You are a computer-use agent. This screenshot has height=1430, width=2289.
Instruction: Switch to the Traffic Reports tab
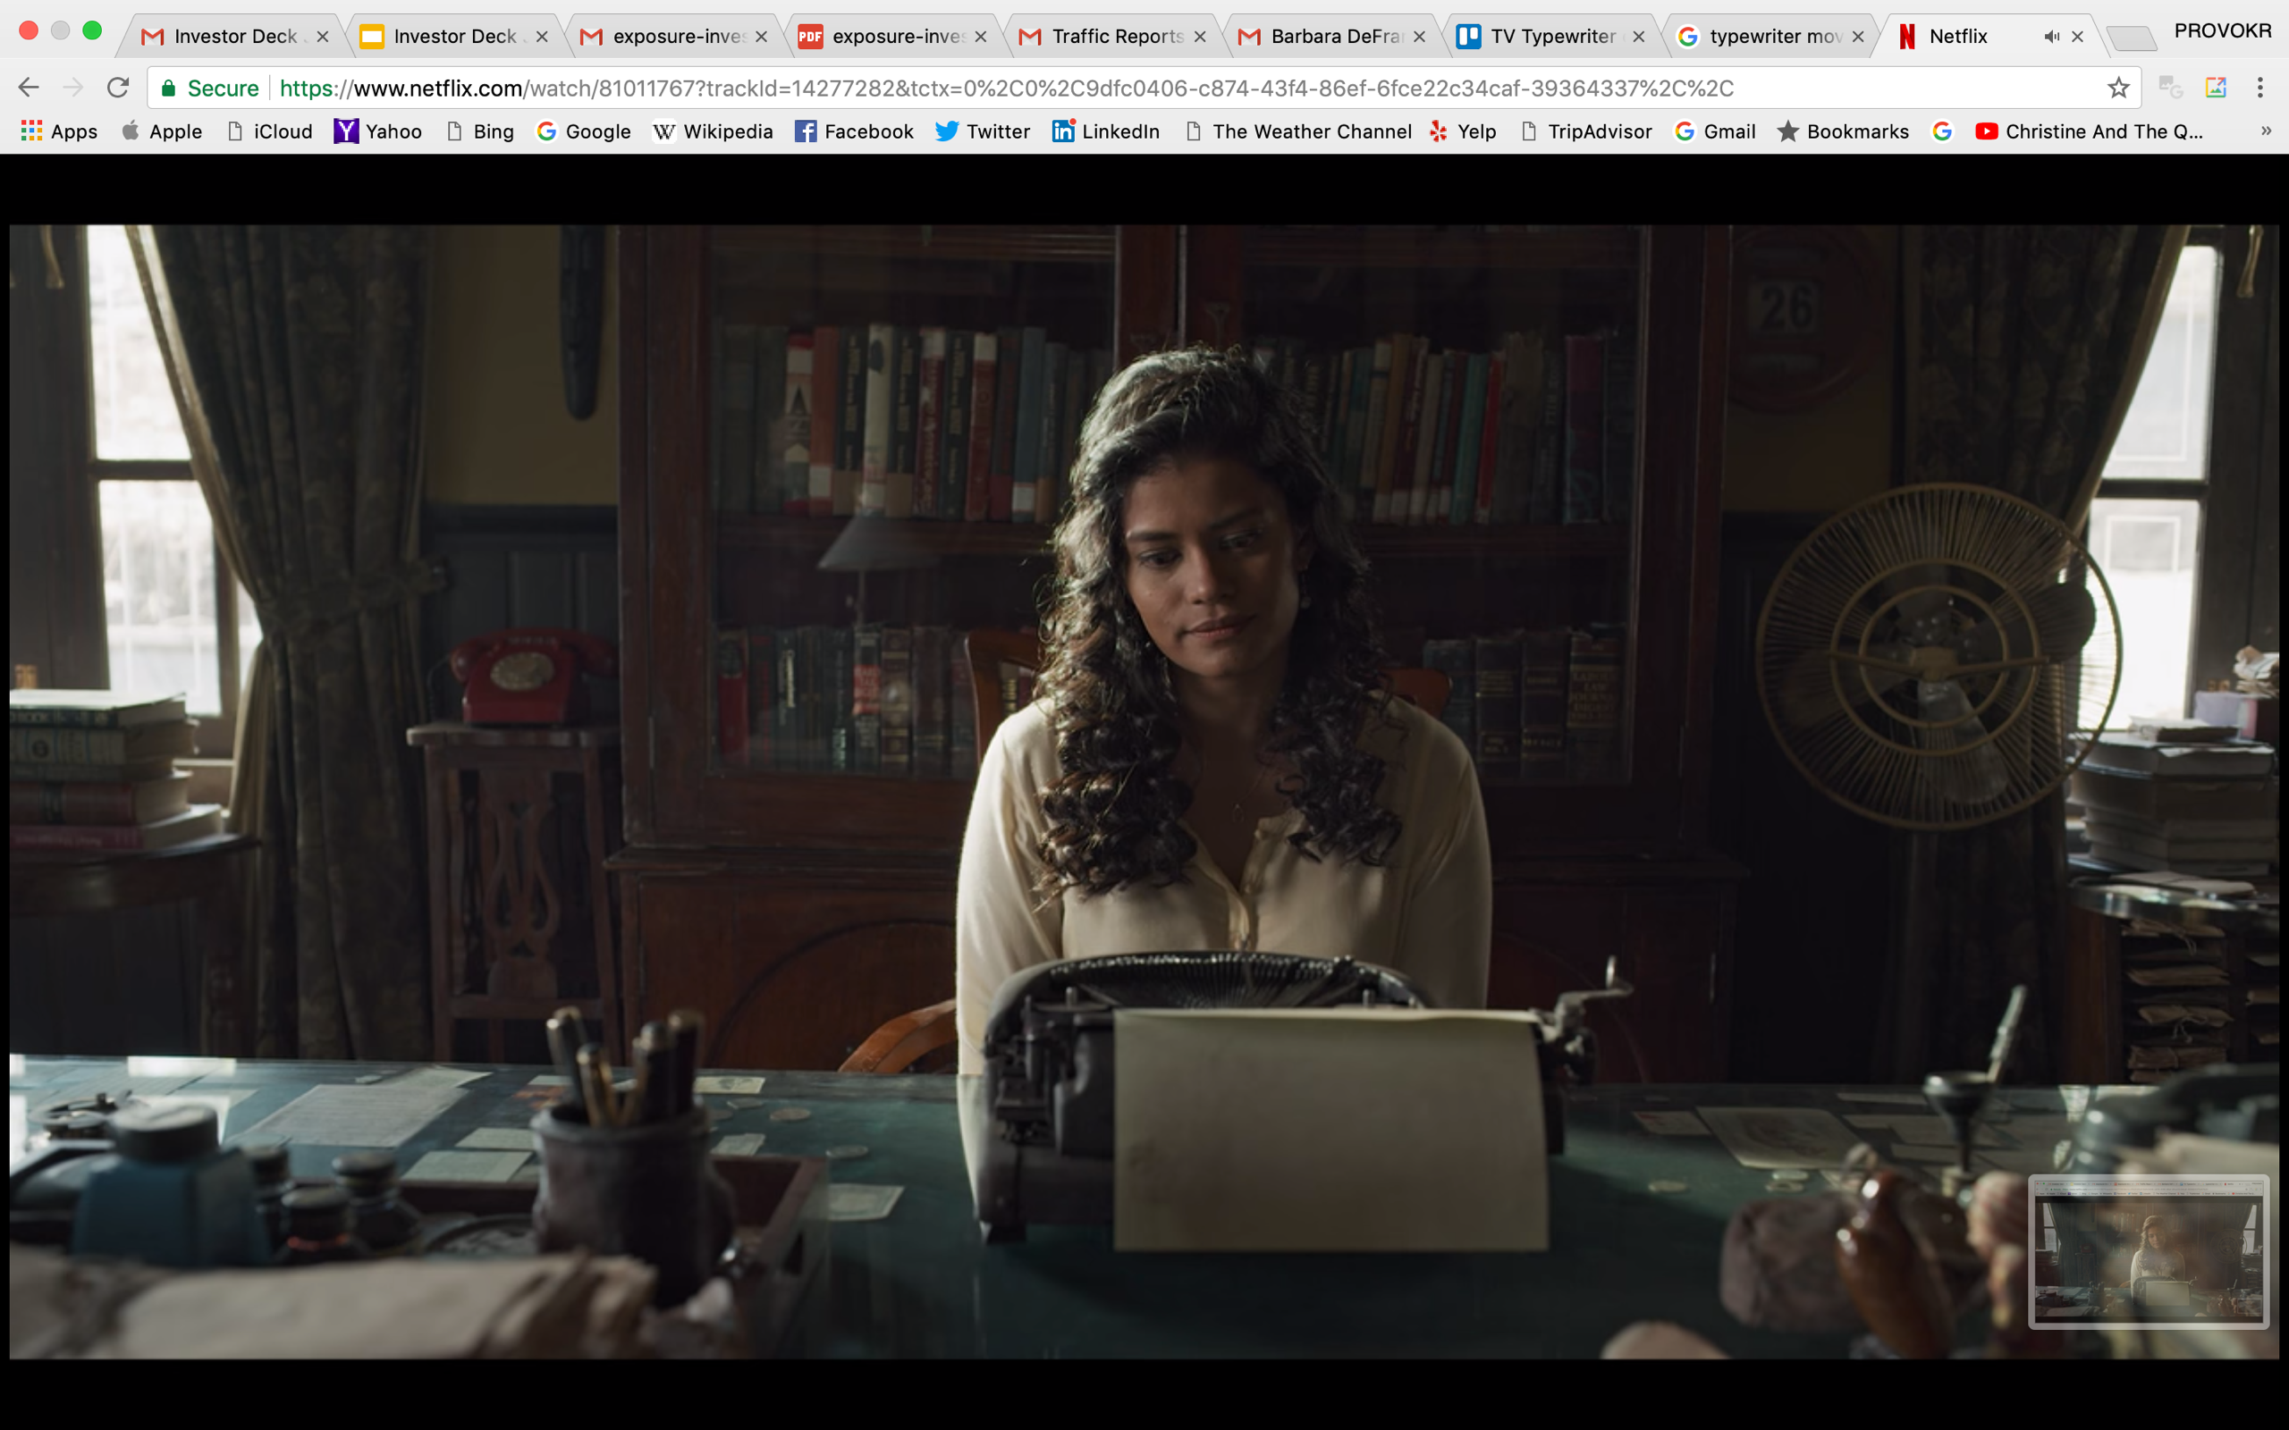(x=1116, y=37)
